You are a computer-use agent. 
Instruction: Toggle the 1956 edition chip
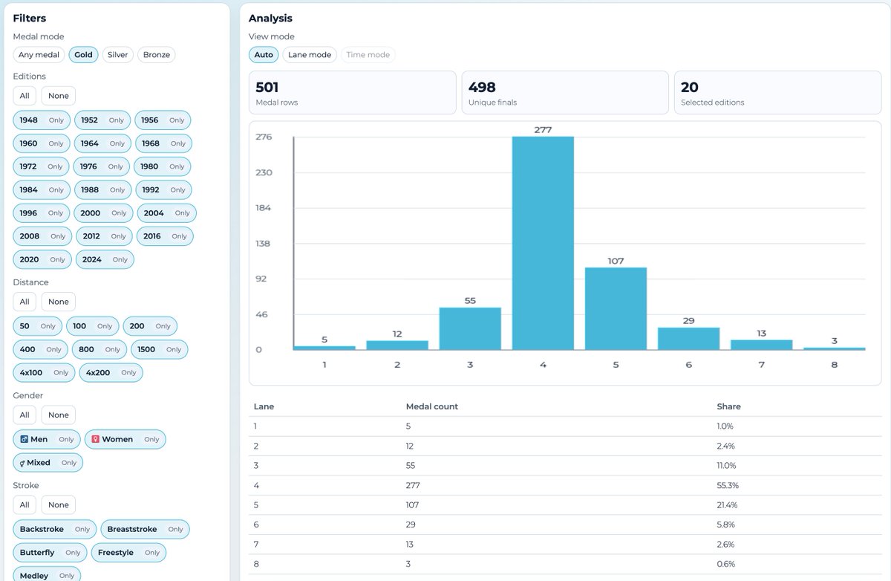coord(150,120)
